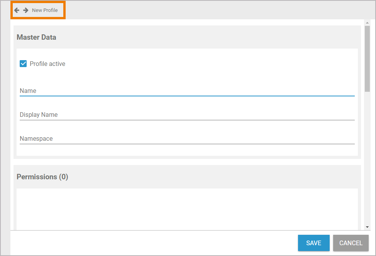
Task: Click the Profile active label text
Action: tap(47, 64)
